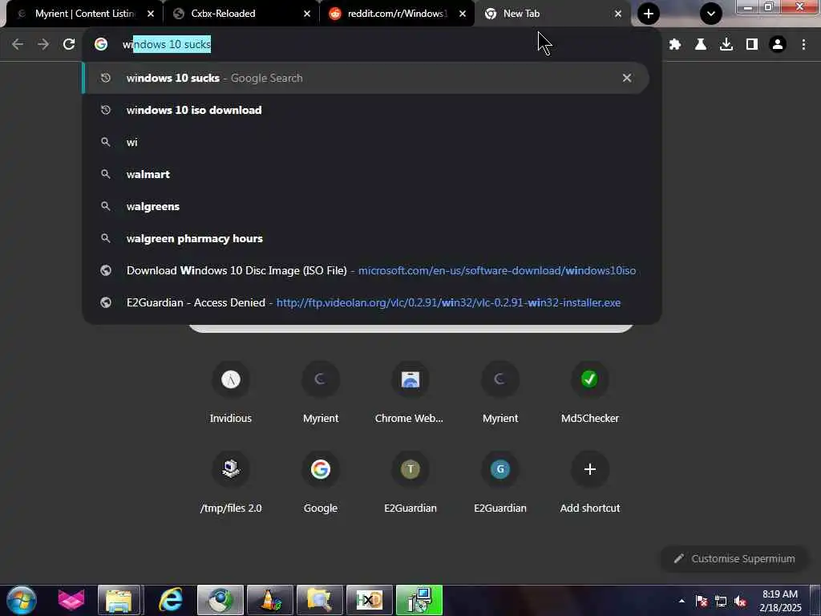Viewport: 821px width, 616px height.
Task: Add a new tab with the plus button
Action: (x=648, y=14)
